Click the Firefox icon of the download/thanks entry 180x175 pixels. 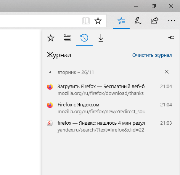pos(50,87)
